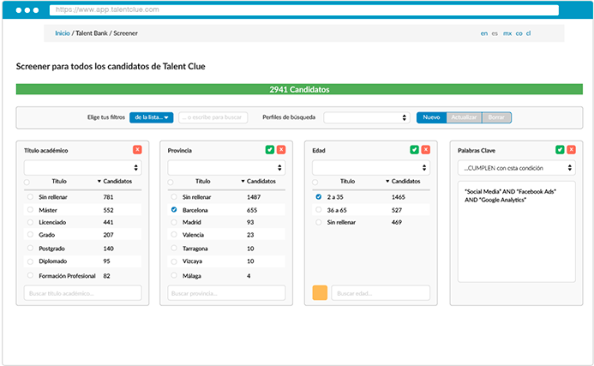Sort Provincia list by Candidatos column
Screen dimensions: 594x366
tap(258, 181)
